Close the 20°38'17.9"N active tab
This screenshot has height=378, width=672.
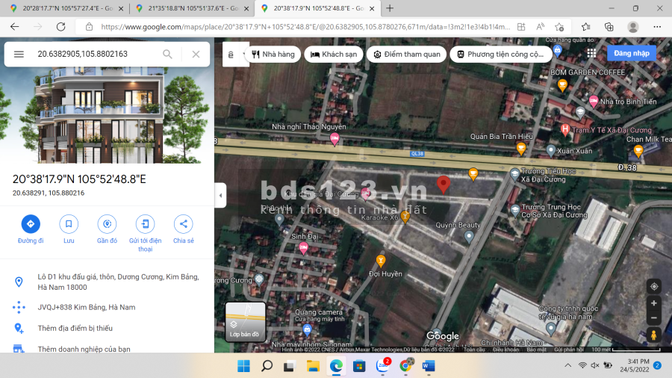click(x=372, y=8)
